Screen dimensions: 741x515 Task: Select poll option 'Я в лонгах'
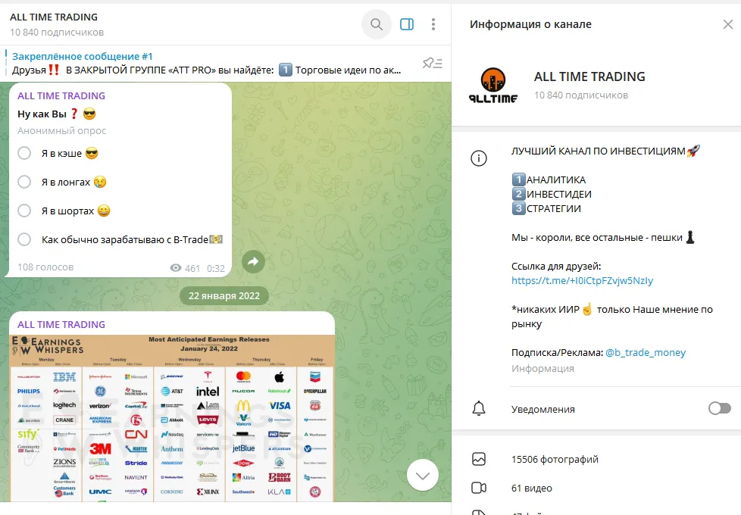(x=24, y=182)
